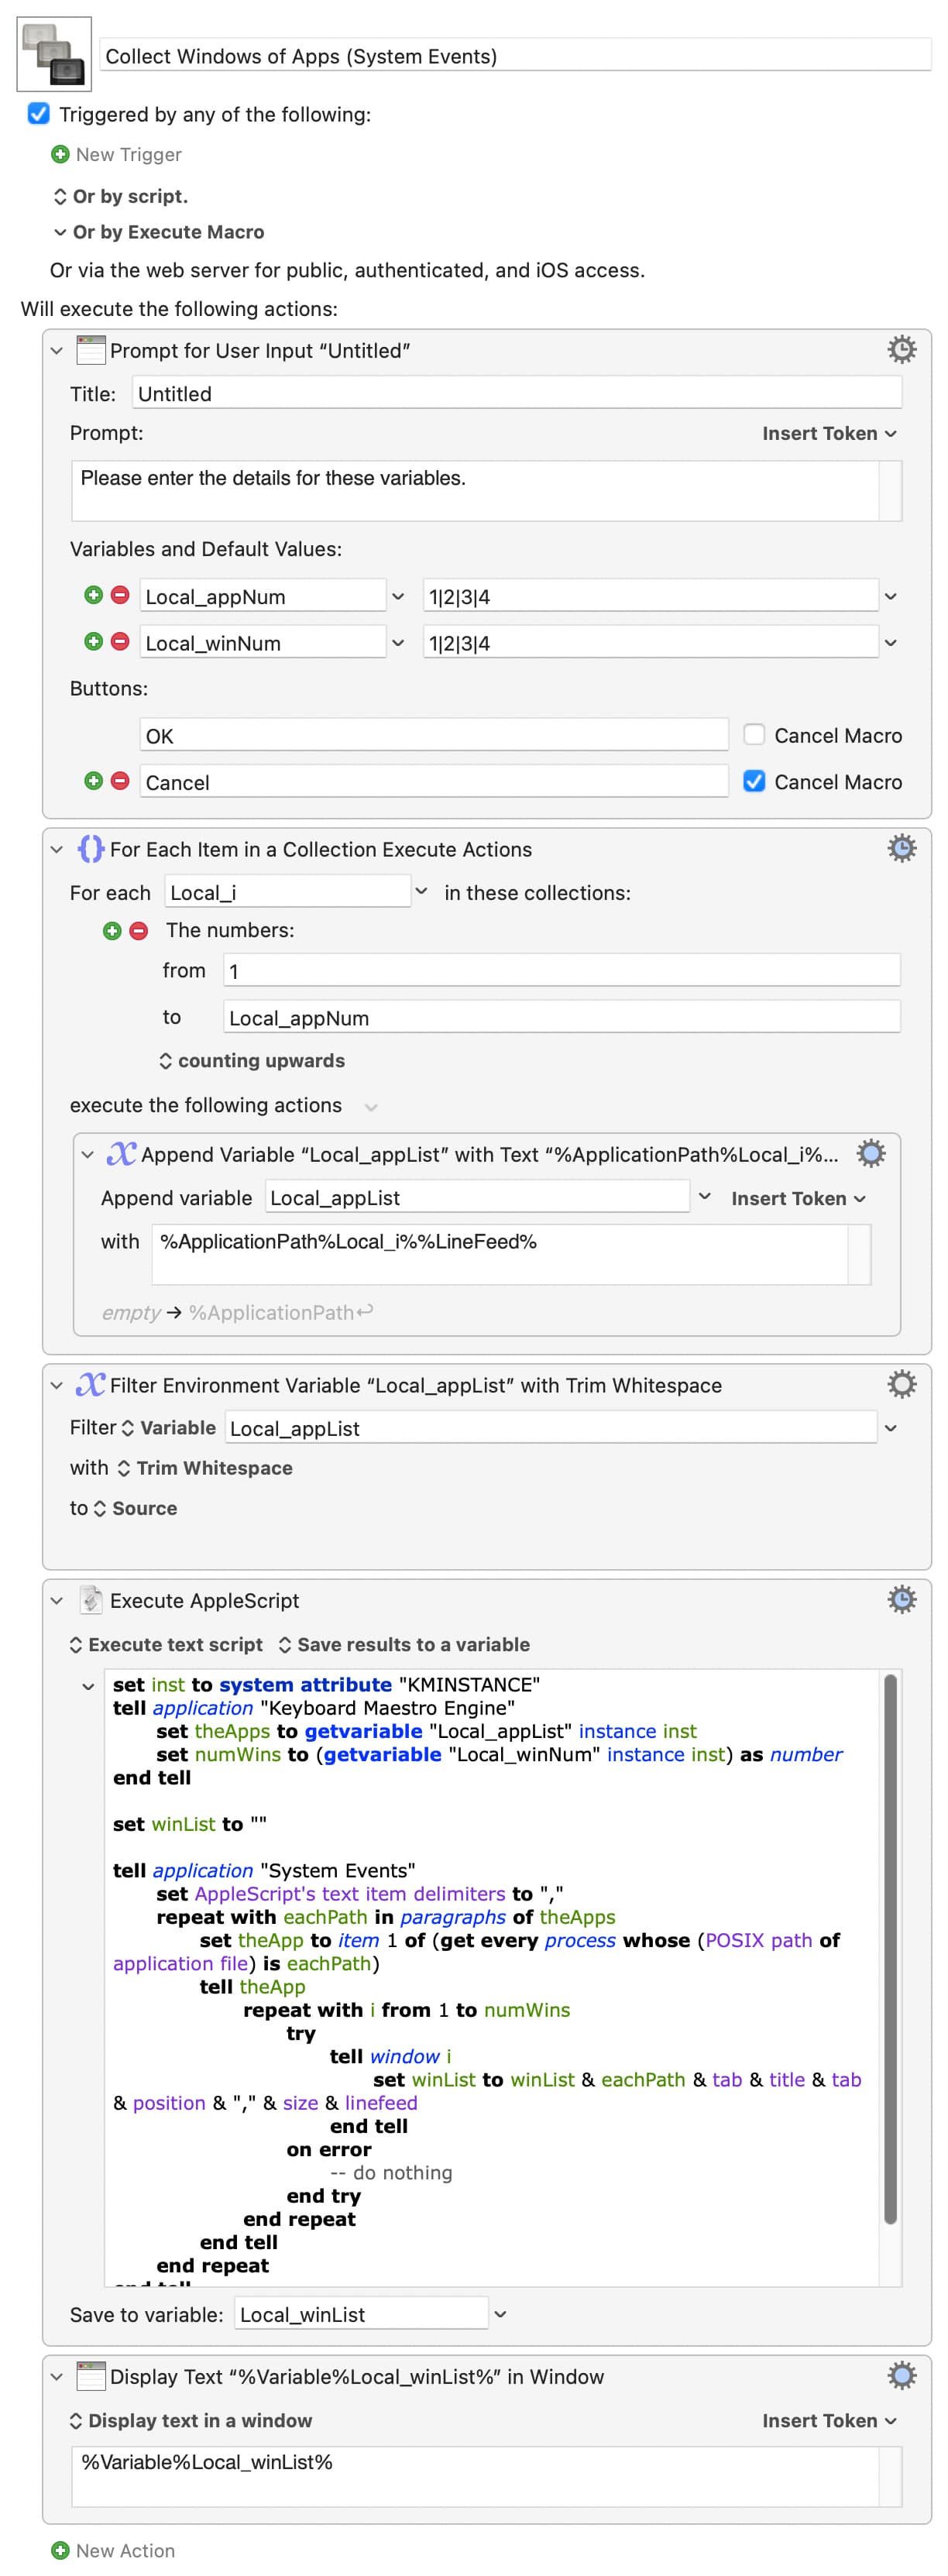948x2576 pixels.
Task: Open the 'Save to variable' Local_winList dropdown
Action: 500,2314
